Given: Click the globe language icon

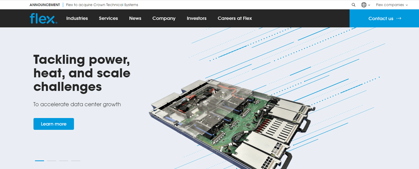Looking at the screenshot, I should point(364,5).
